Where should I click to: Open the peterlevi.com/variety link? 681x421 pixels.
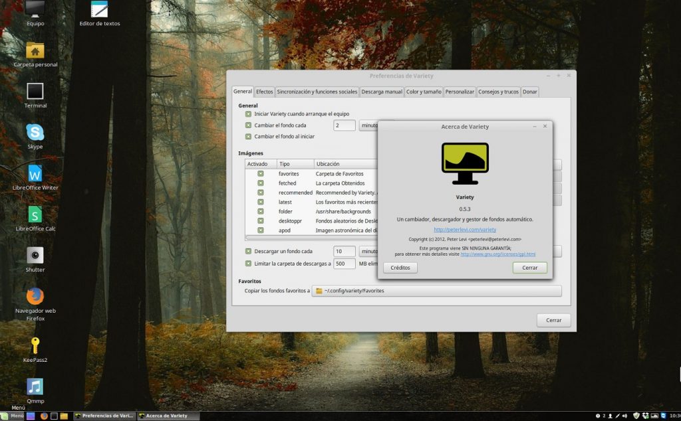pos(465,230)
